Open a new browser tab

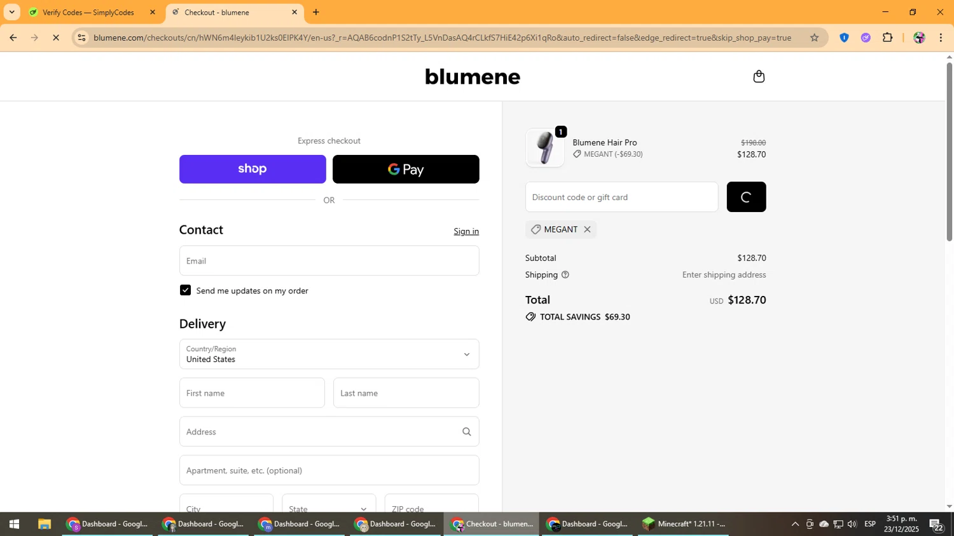pyautogui.click(x=316, y=12)
